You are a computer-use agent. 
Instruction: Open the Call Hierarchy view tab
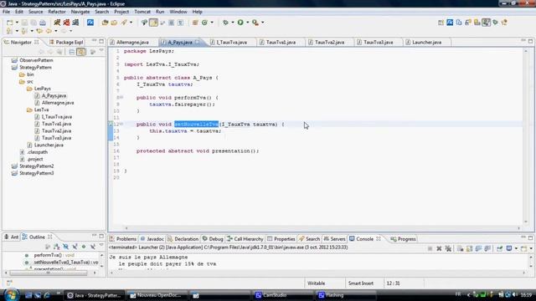245,239
